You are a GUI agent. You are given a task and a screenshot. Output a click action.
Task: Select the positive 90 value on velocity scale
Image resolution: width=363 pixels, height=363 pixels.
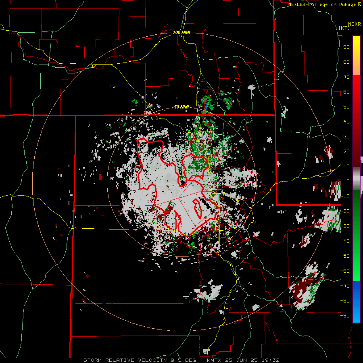346,47
